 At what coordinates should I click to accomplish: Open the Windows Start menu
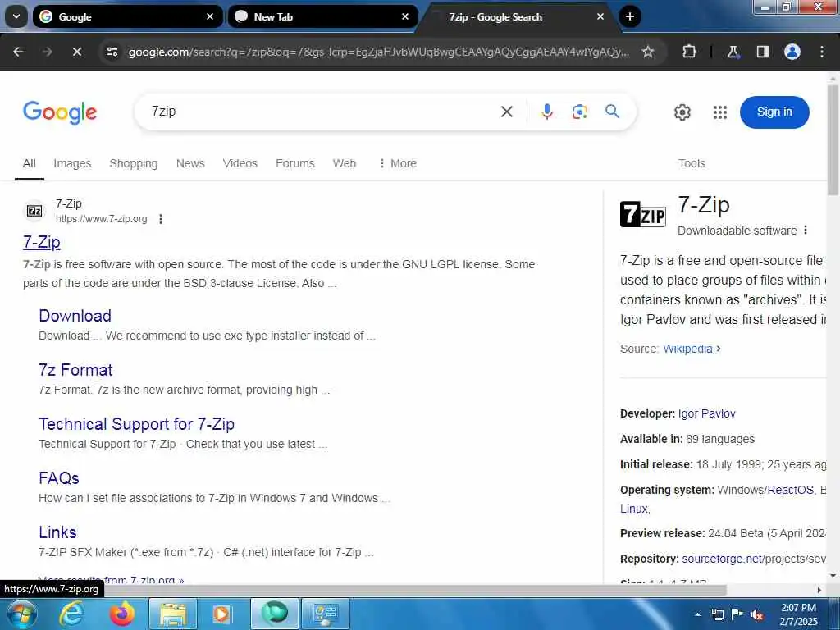click(x=21, y=614)
